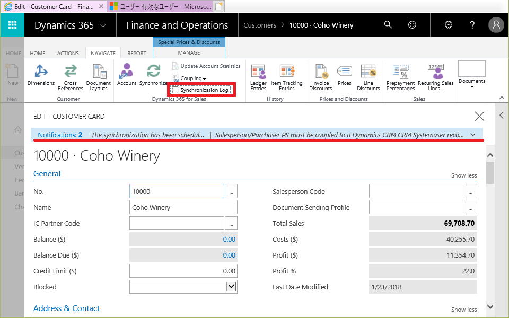Open Recurring Sales Lines

[436, 77]
